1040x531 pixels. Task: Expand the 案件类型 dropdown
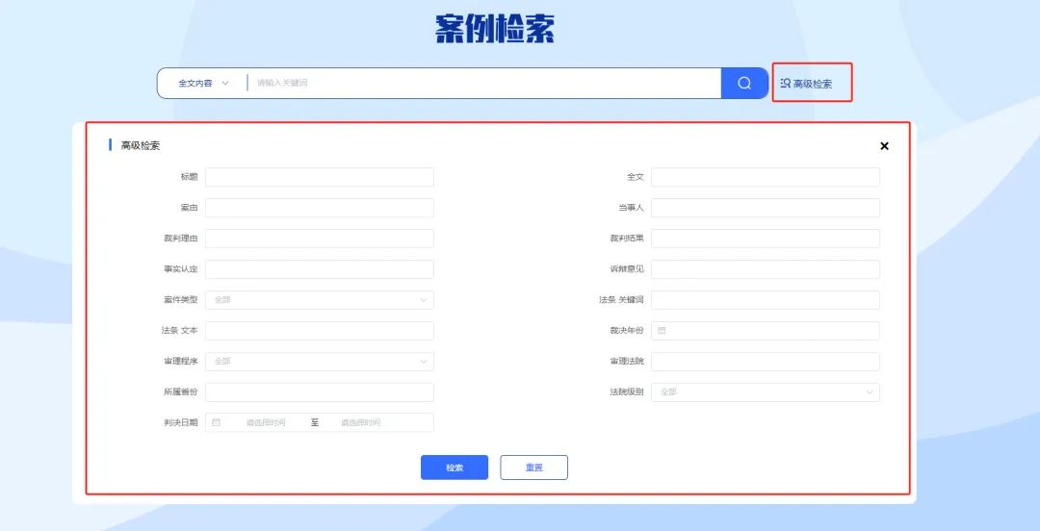pyautogui.click(x=320, y=299)
